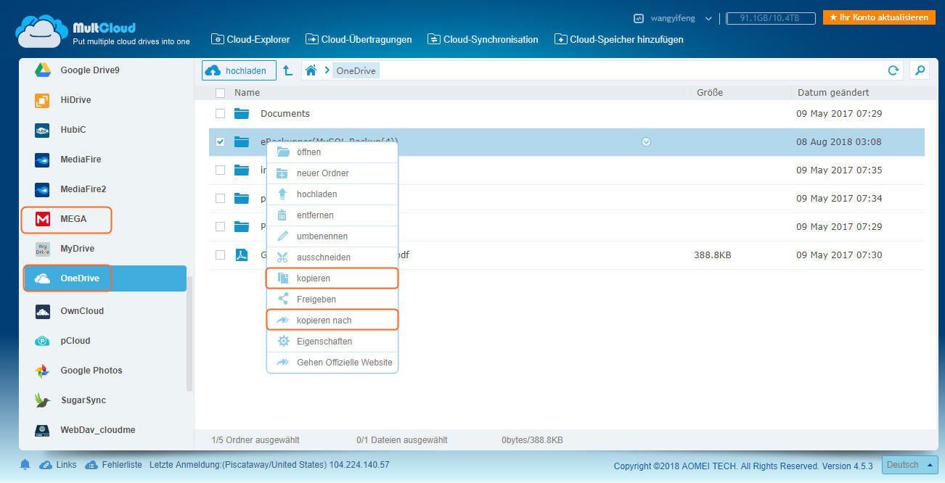Check the checkbox of the 07:35 folder
The height and width of the screenshot is (483, 945).
pos(220,170)
